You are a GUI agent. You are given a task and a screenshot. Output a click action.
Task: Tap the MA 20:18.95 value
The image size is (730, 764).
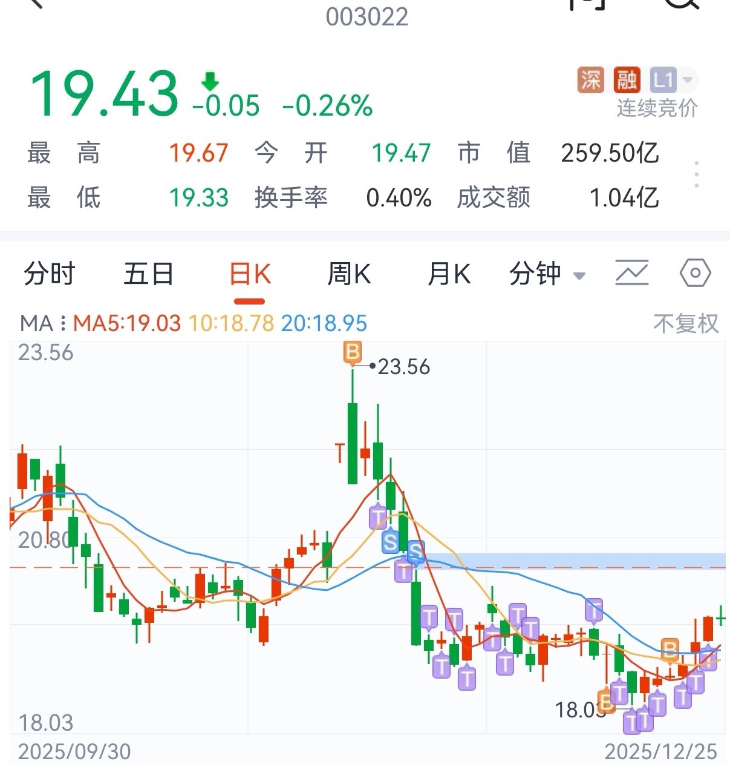tap(324, 323)
